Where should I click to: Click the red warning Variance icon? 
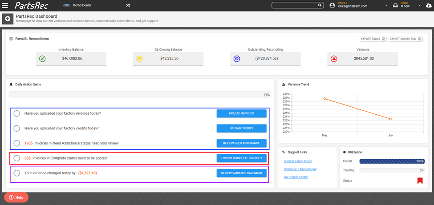(334, 59)
